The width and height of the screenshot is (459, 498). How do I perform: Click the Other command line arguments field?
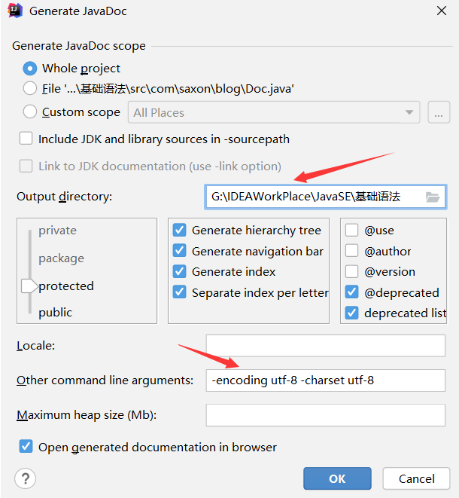(x=325, y=380)
